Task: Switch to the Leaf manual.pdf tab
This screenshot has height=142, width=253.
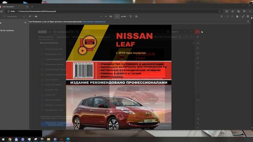Action: (14, 7)
